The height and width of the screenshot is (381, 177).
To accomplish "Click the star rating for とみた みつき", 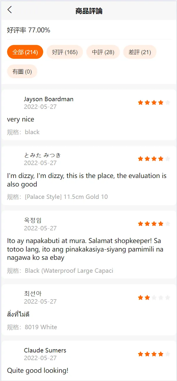I will (x=154, y=159).
